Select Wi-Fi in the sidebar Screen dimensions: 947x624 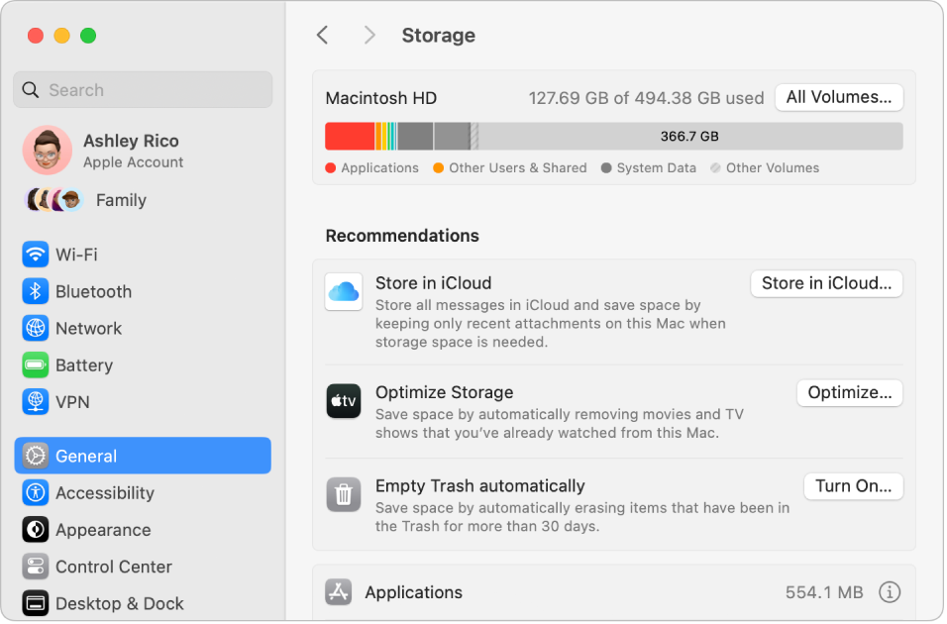[x=71, y=255]
